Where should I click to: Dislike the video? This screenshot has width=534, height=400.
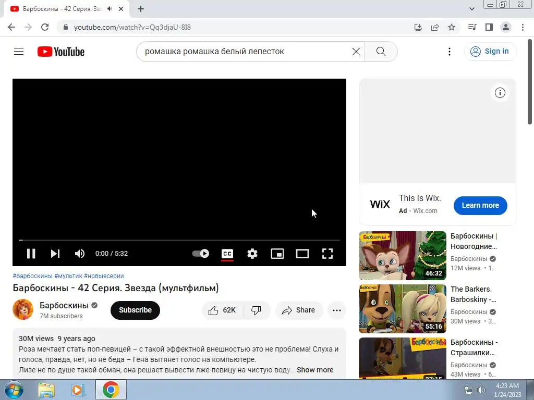(x=257, y=310)
